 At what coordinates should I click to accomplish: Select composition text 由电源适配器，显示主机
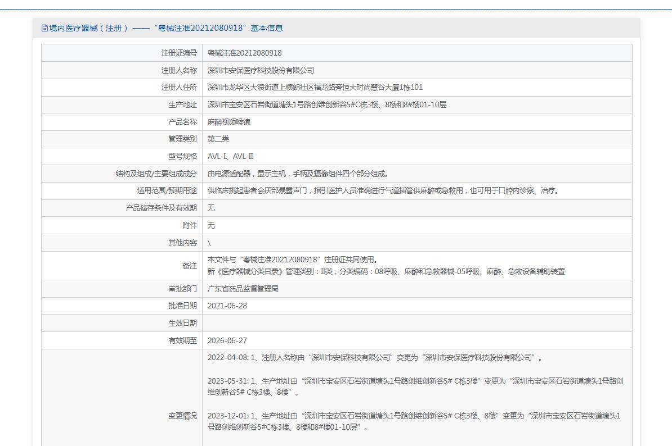click(x=298, y=174)
